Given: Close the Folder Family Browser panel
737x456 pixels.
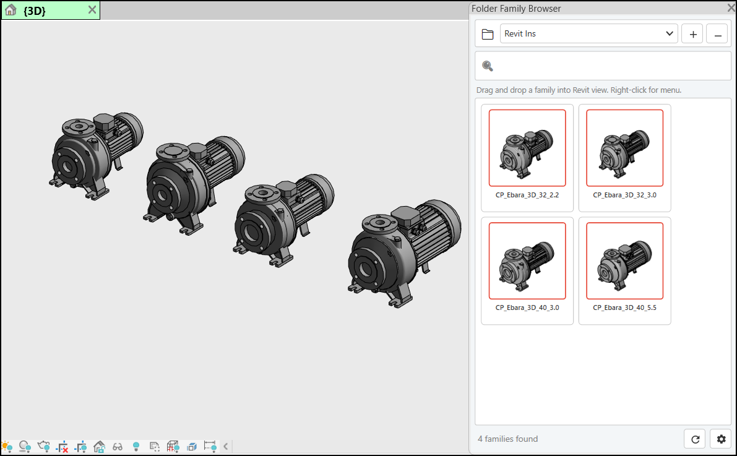Looking at the screenshot, I should (x=731, y=8).
